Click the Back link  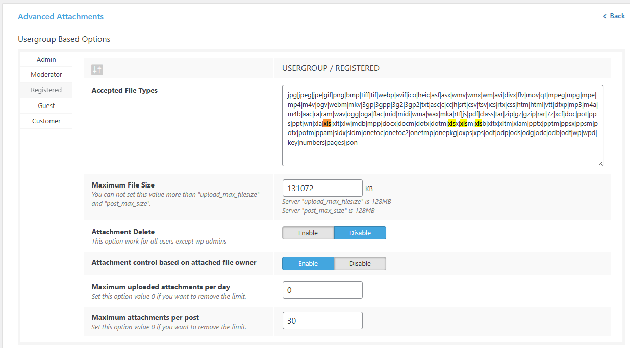617,16
